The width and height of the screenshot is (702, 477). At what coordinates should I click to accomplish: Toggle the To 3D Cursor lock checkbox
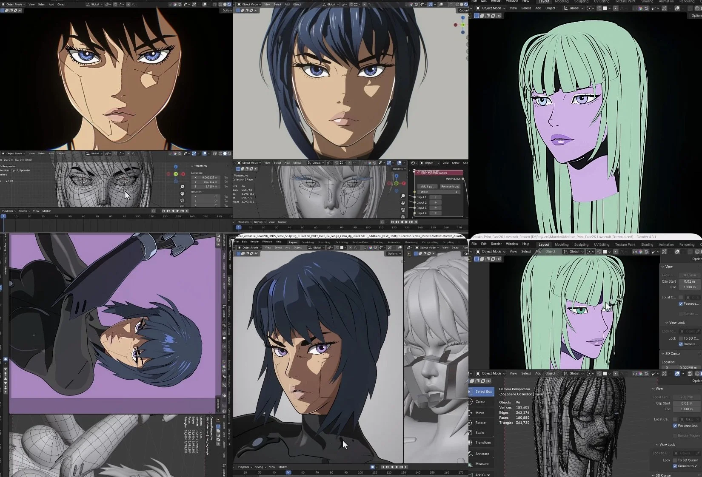[675, 460]
